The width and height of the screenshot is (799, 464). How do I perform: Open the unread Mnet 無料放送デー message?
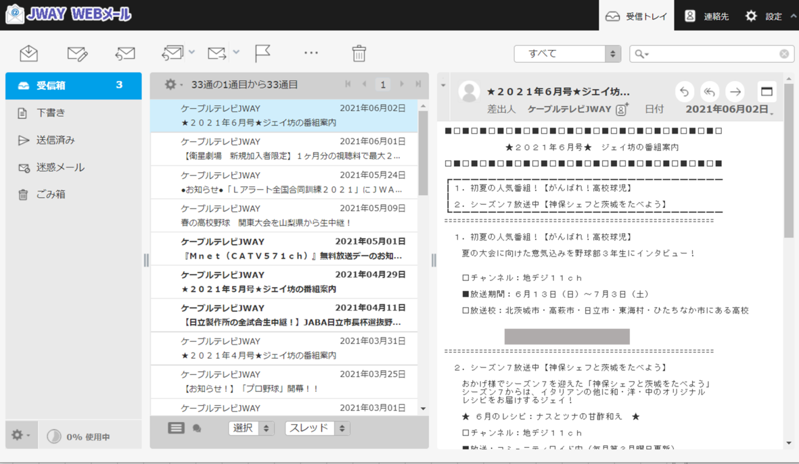[x=284, y=249]
